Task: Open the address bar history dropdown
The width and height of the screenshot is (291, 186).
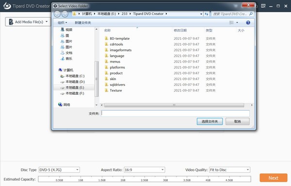Action: (x=201, y=14)
